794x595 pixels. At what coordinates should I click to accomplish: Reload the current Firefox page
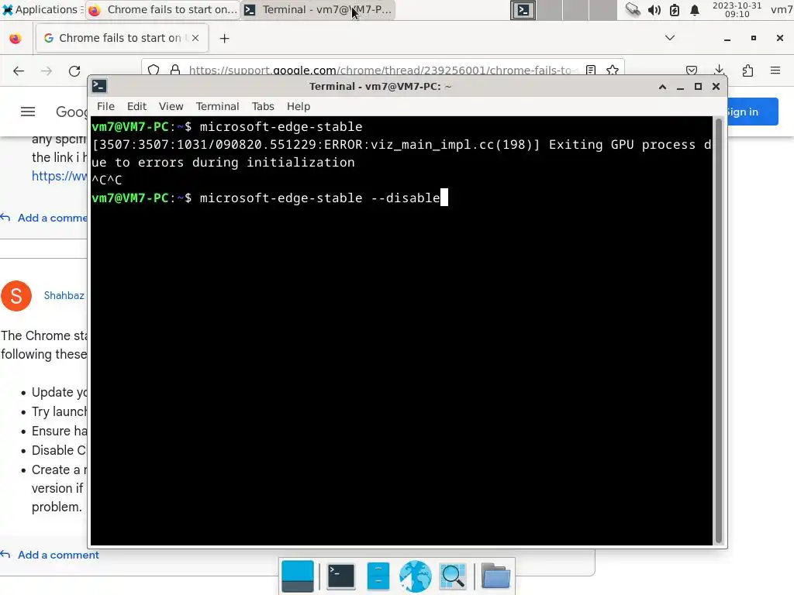tap(74, 71)
